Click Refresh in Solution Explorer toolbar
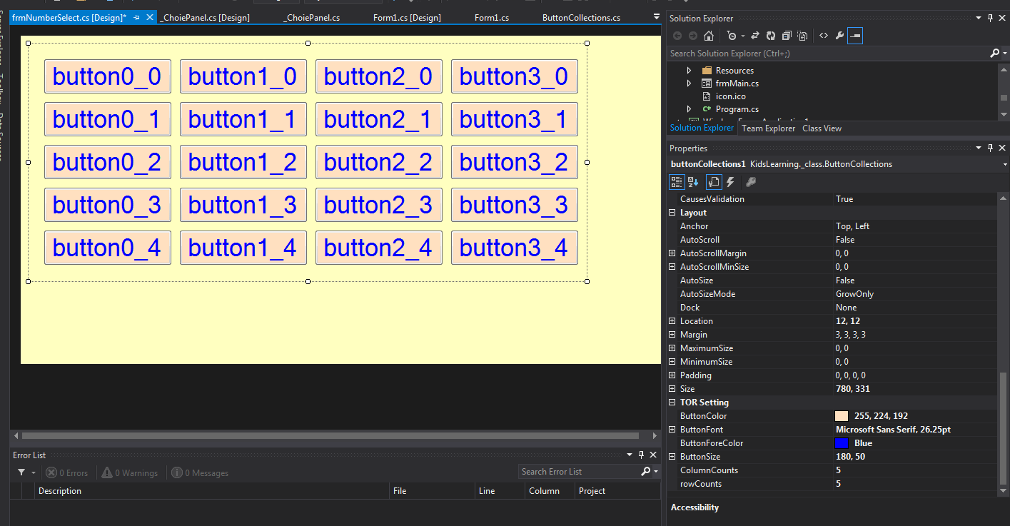This screenshot has width=1010, height=526. coord(771,36)
